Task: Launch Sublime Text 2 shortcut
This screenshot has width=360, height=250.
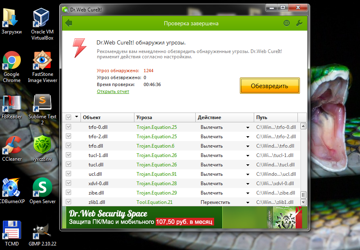Action: click(42, 109)
